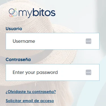Click the large light-blue circle in the logo
The width and height of the screenshot is (106, 106).
pos(15,14)
